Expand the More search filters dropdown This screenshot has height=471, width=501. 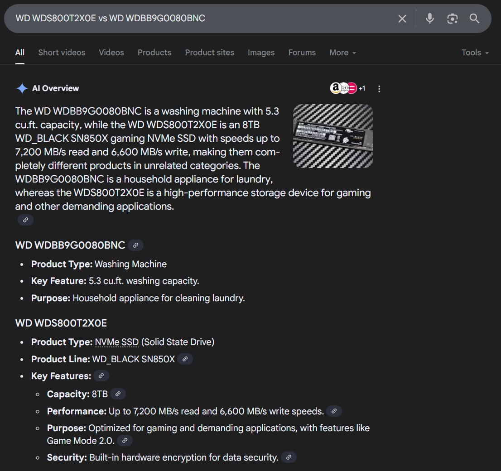342,53
